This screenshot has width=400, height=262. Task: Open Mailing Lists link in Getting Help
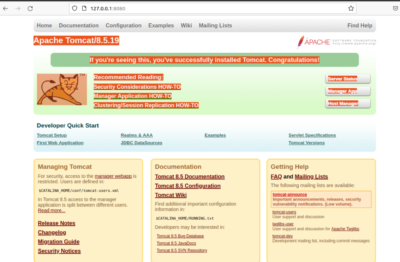(x=311, y=177)
